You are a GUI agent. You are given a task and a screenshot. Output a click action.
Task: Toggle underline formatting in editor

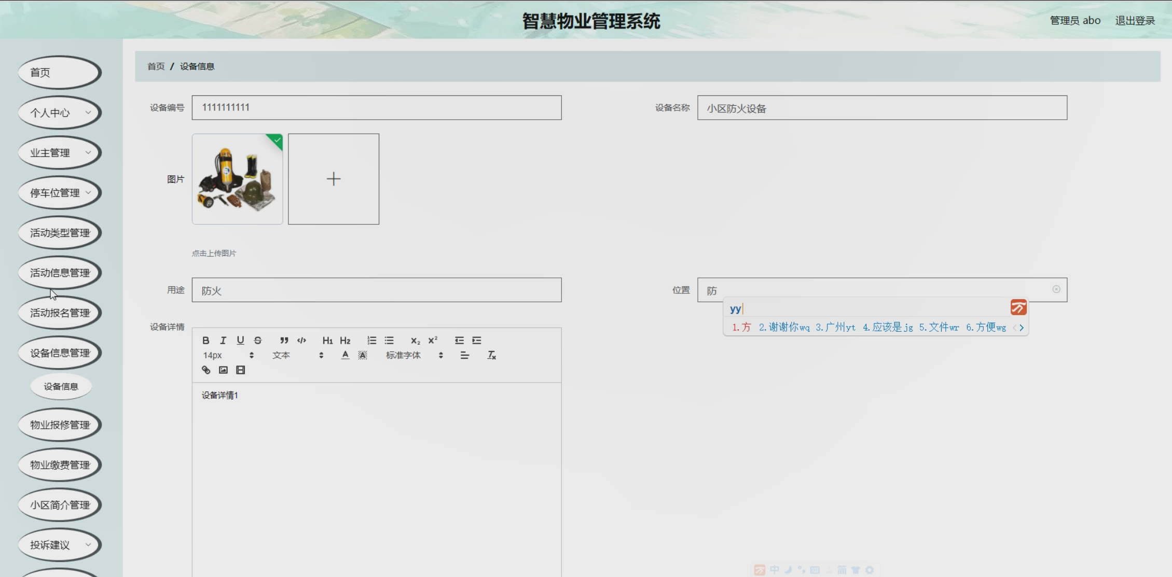[240, 341]
